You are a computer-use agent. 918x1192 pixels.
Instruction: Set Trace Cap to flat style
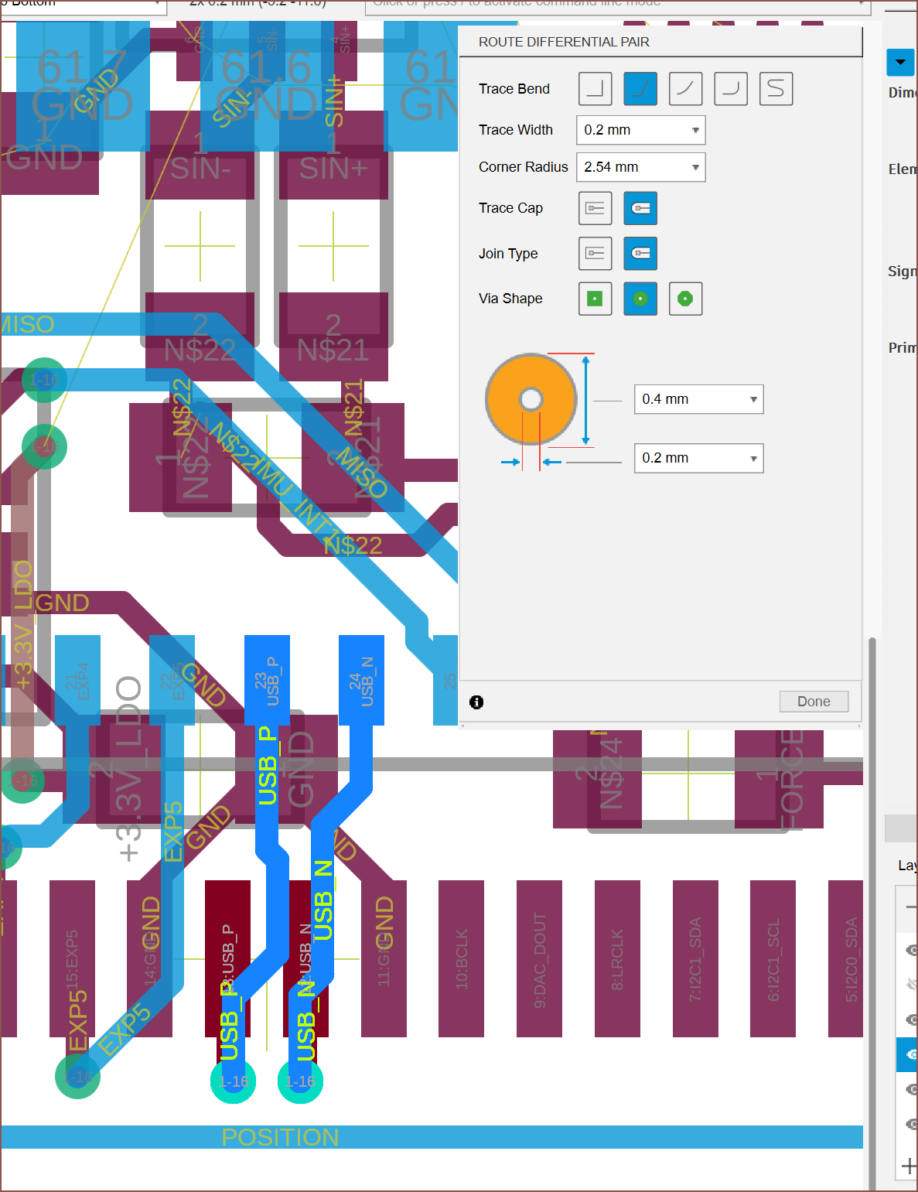tap(595, 208)
